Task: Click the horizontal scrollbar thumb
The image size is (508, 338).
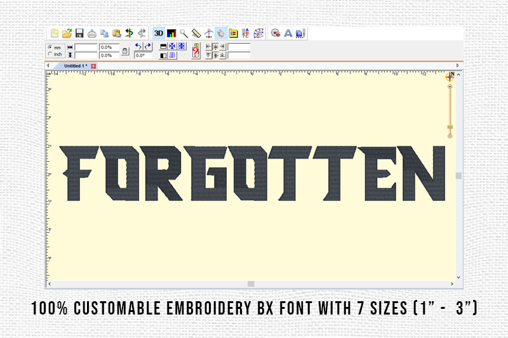Action: pyautogui.click(x=251, y=283)
